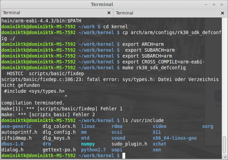Viewport: 228px width, 160px height.
Task: Click 'cifsidmap.h' in the listing
Action: click(x=17, y=138)
